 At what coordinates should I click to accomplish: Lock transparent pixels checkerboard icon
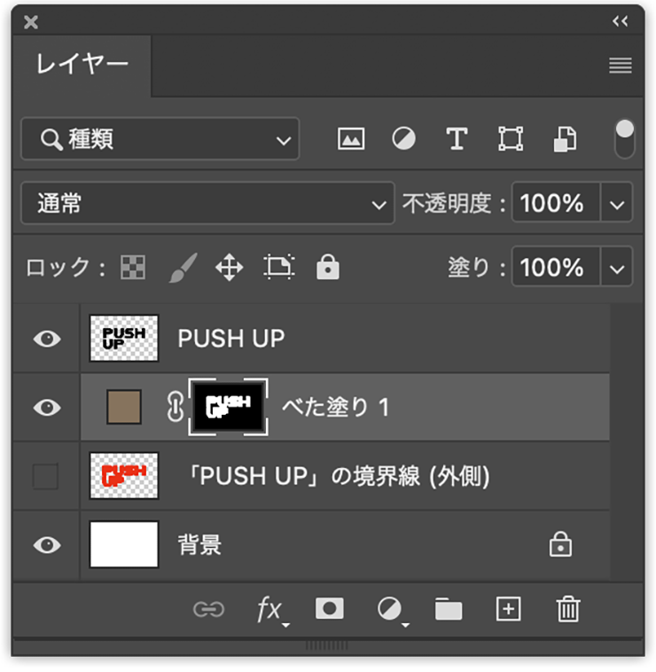[x=133, y=268]
